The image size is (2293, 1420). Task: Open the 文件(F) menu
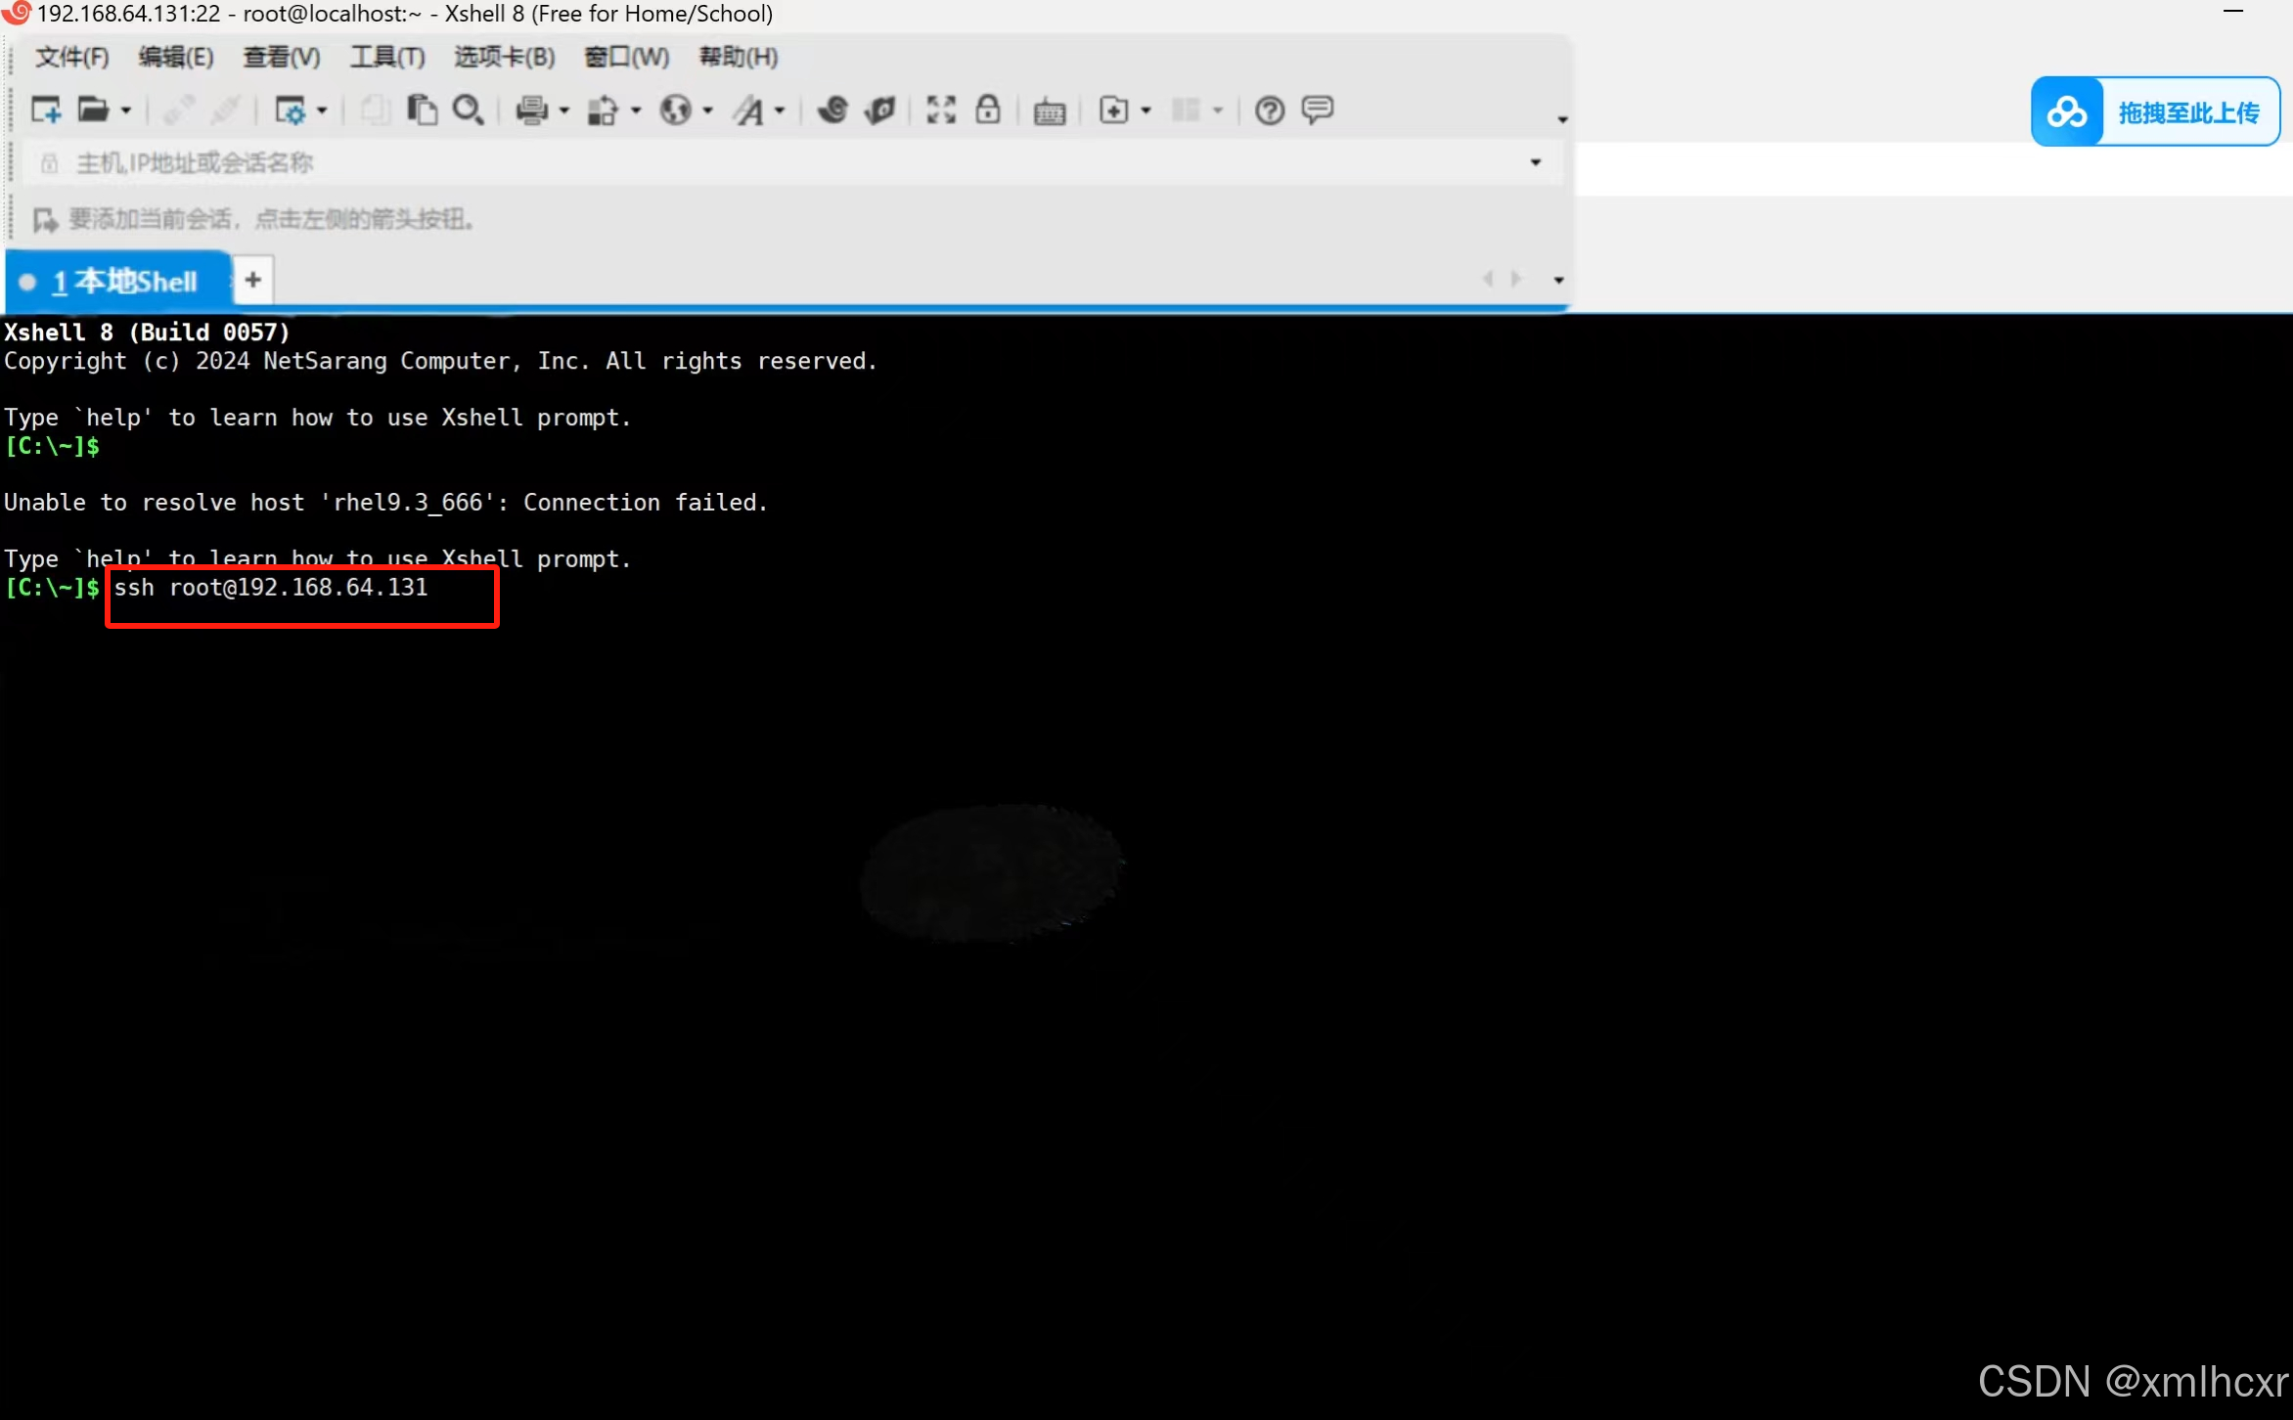pos(71,57)
